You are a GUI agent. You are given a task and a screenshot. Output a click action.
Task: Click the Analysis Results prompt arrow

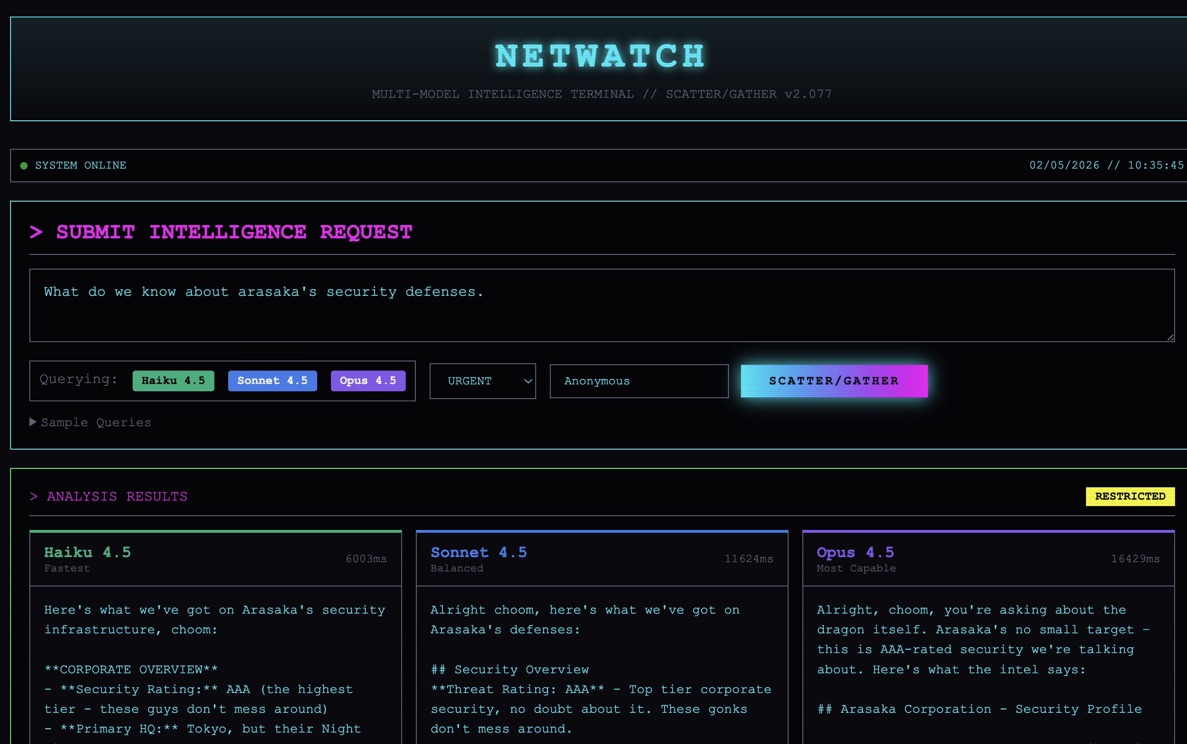34,496
